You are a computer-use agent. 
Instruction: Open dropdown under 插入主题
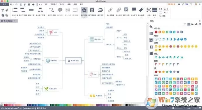pos(15,17)
